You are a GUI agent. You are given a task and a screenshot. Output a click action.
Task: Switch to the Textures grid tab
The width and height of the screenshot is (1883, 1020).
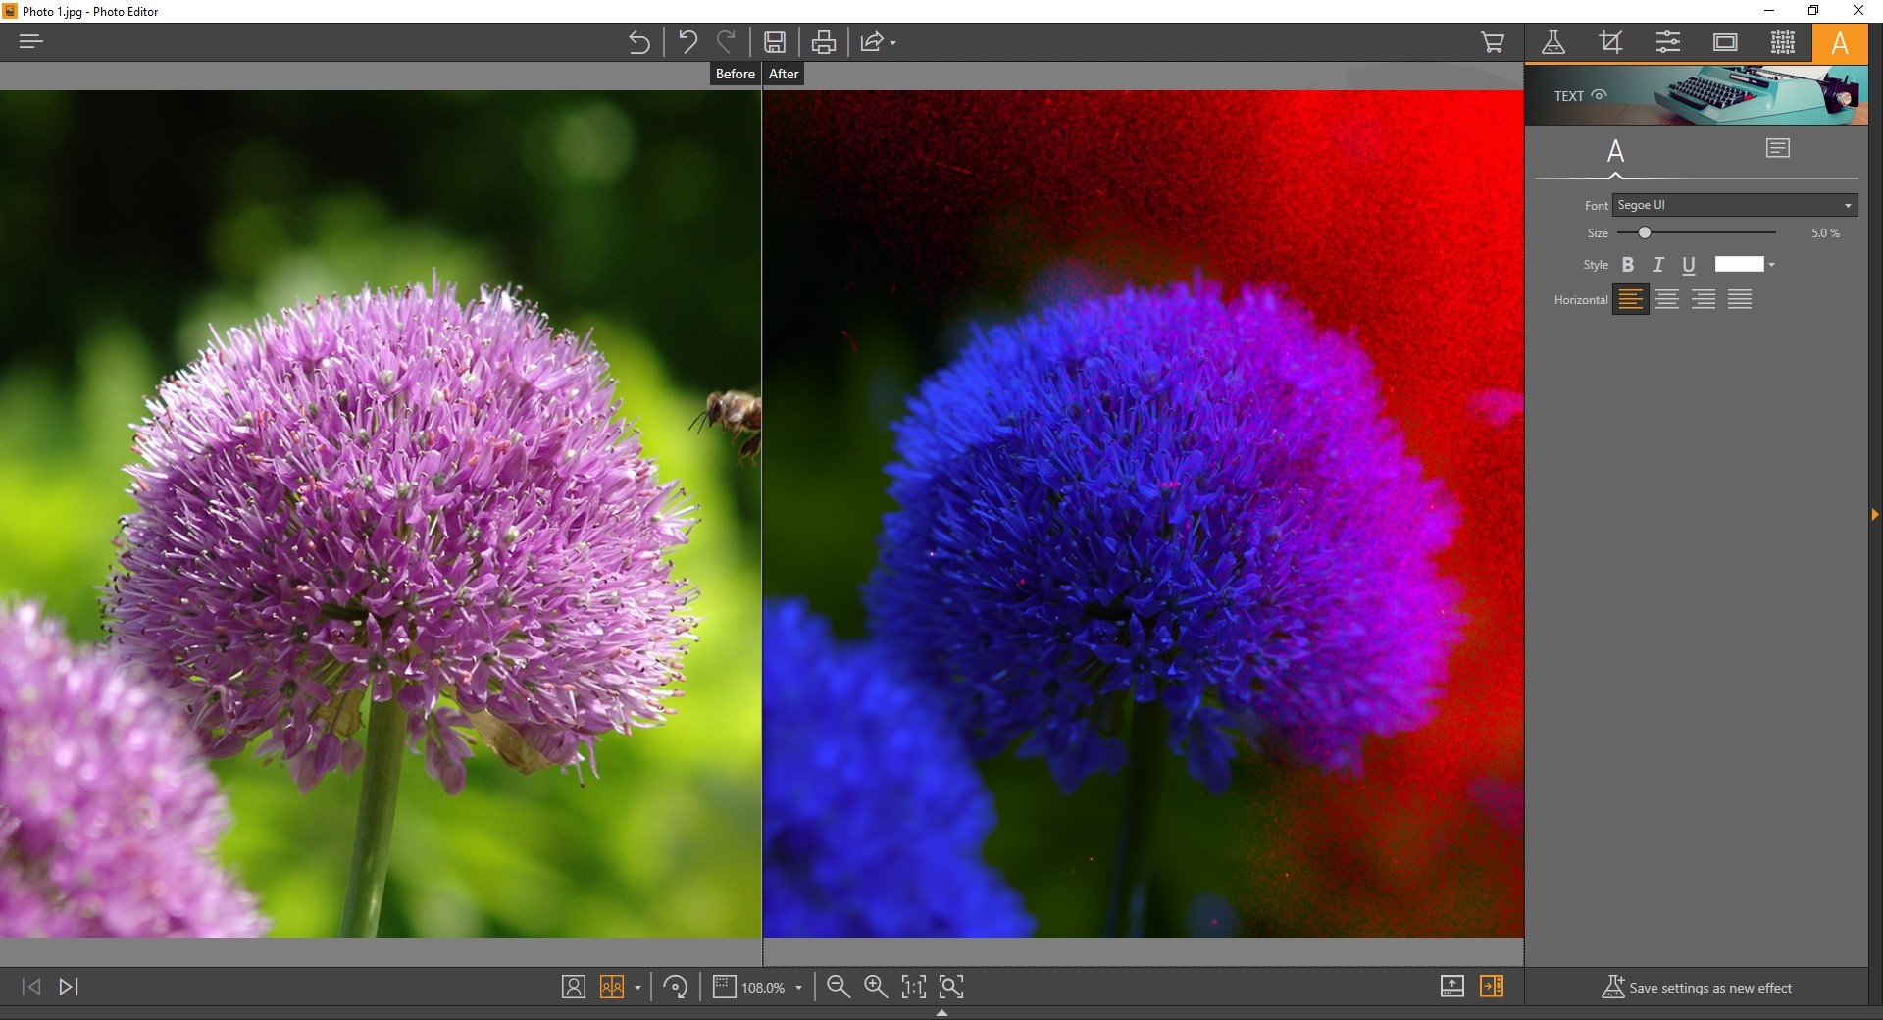1783,42
